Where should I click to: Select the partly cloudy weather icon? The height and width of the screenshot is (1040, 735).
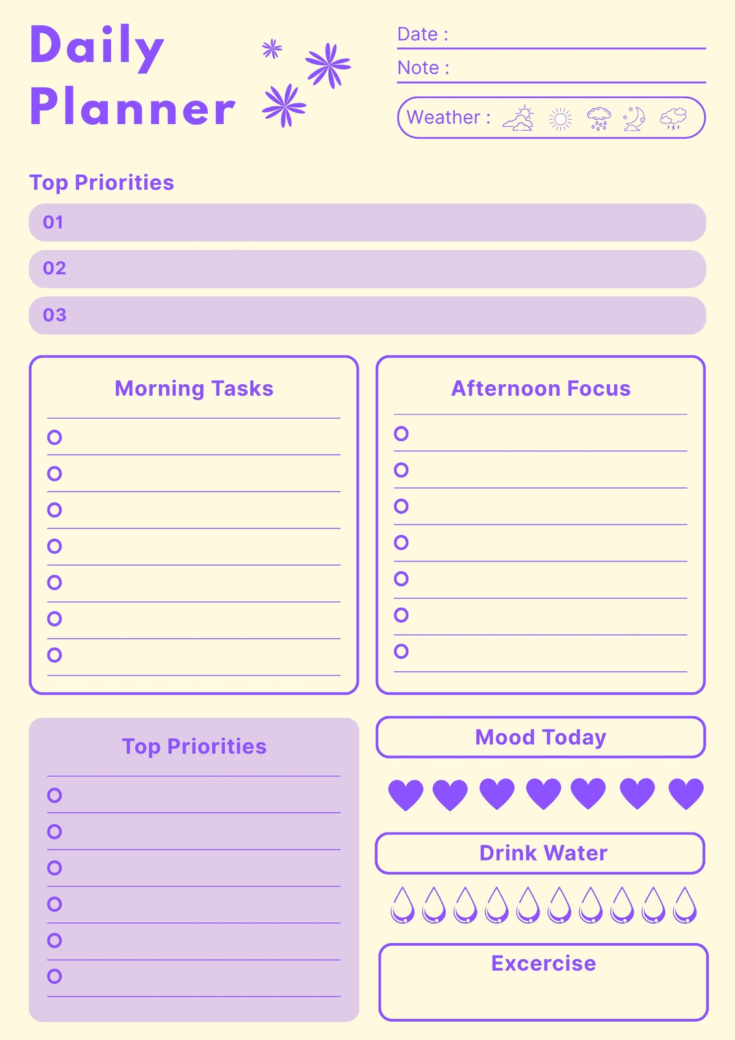519,118
